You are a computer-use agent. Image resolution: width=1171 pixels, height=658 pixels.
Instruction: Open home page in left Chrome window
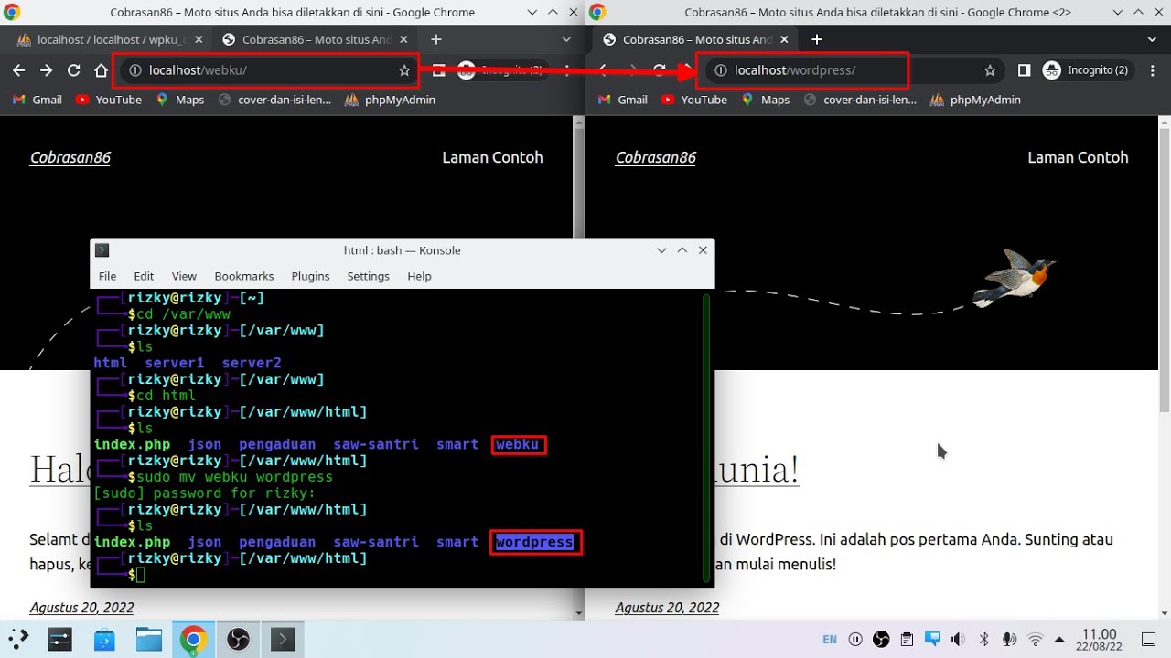[101, 70]
